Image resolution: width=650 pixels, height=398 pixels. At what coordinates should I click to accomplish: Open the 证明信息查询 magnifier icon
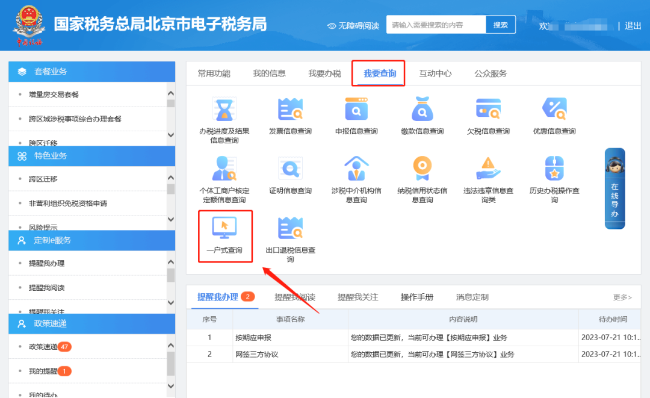click(290, 169)
